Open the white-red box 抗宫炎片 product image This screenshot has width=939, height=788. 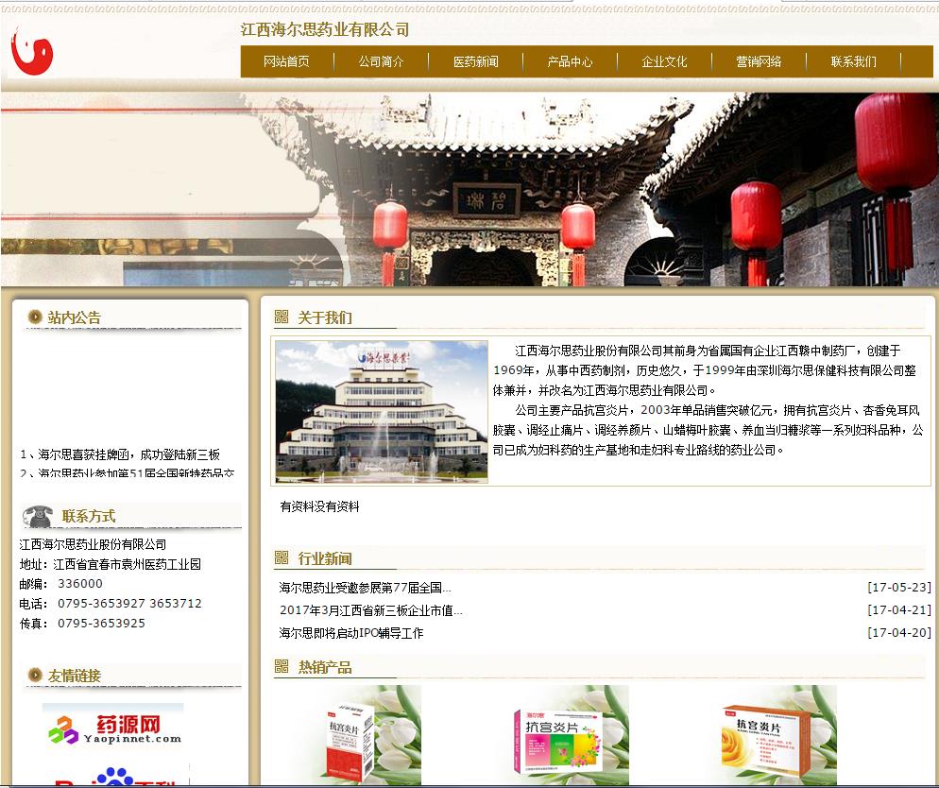[x=362, y=735]
